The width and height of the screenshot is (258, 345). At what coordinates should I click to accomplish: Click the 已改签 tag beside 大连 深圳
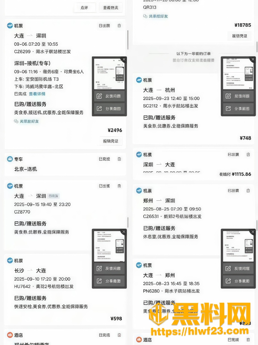[54, 196]
